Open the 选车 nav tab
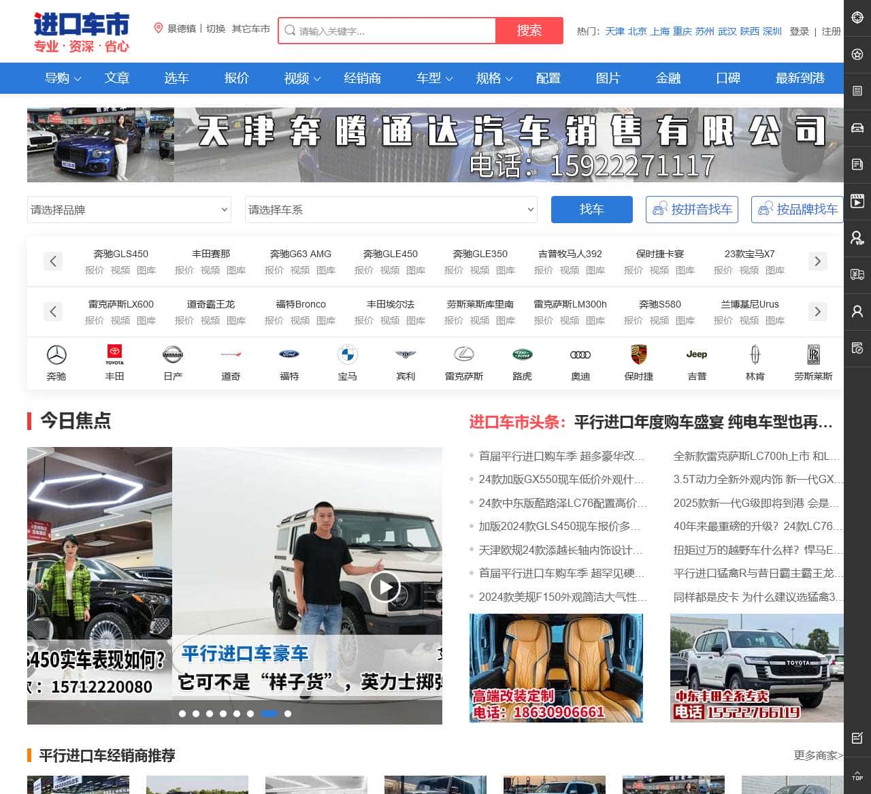871x794 pixels. click(176, 78)
